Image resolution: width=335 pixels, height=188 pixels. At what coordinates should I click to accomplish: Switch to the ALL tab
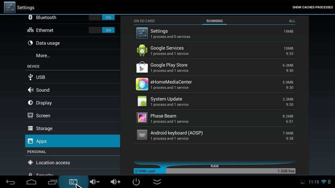pos(292,21)
